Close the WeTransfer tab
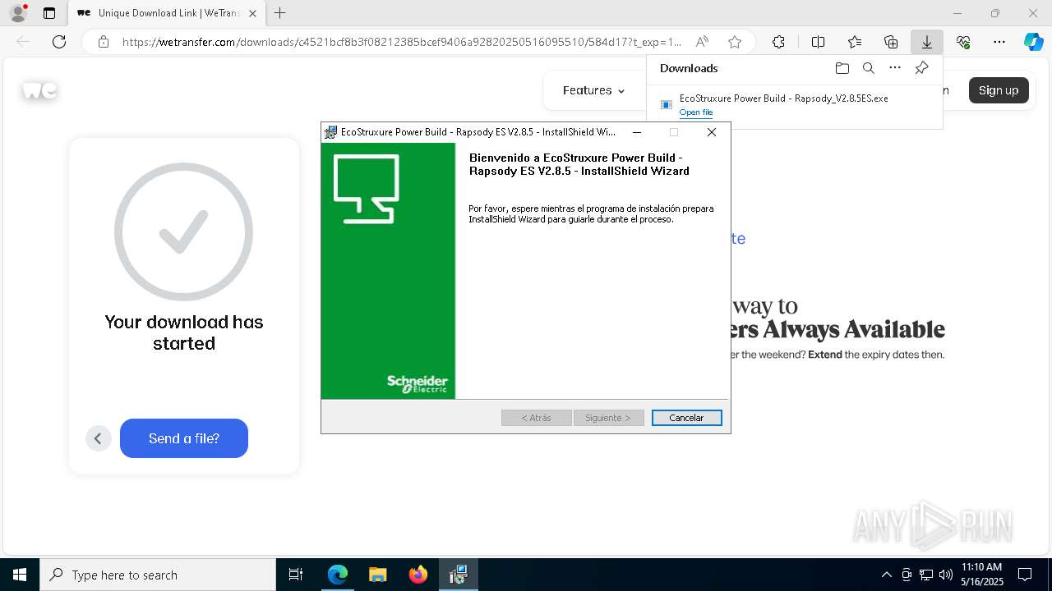 coord(252,13)
